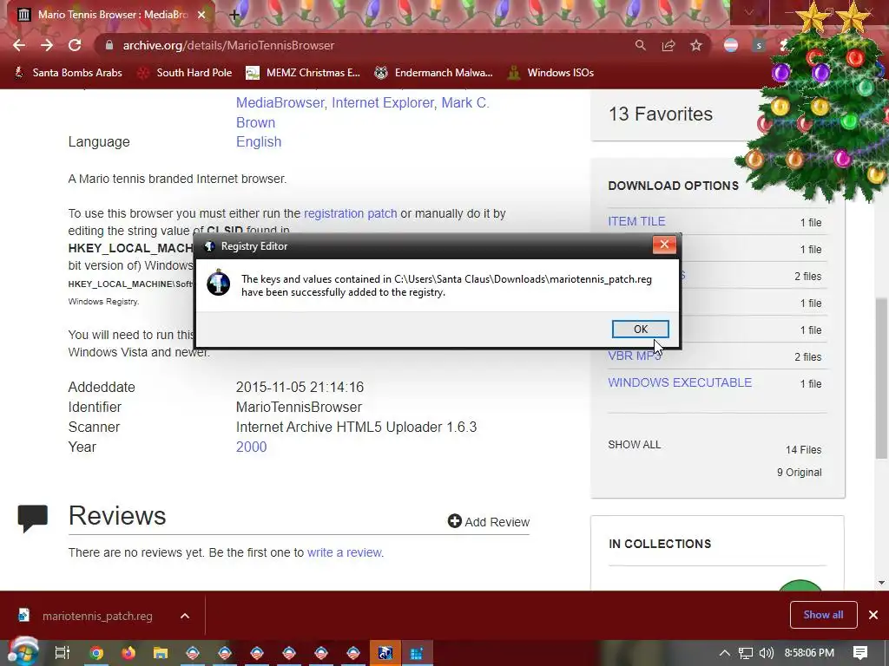This screenshot has width=889, height=666.
Task: Click the 13 Favorites heading
Action: (661, 114)
